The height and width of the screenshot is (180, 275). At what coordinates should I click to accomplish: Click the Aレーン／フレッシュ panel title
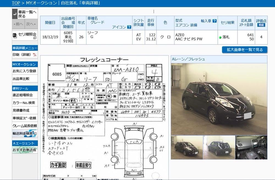click(x=188, y=59)
